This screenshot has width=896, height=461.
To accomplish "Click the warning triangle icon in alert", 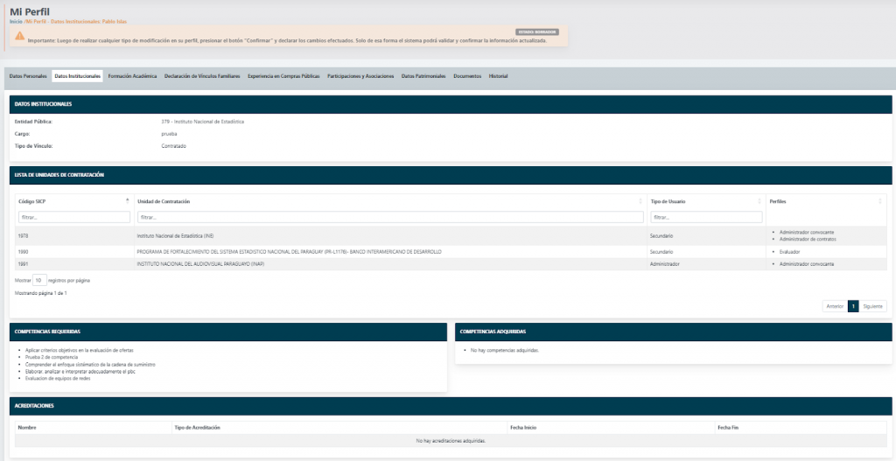I will pos(20,35).
